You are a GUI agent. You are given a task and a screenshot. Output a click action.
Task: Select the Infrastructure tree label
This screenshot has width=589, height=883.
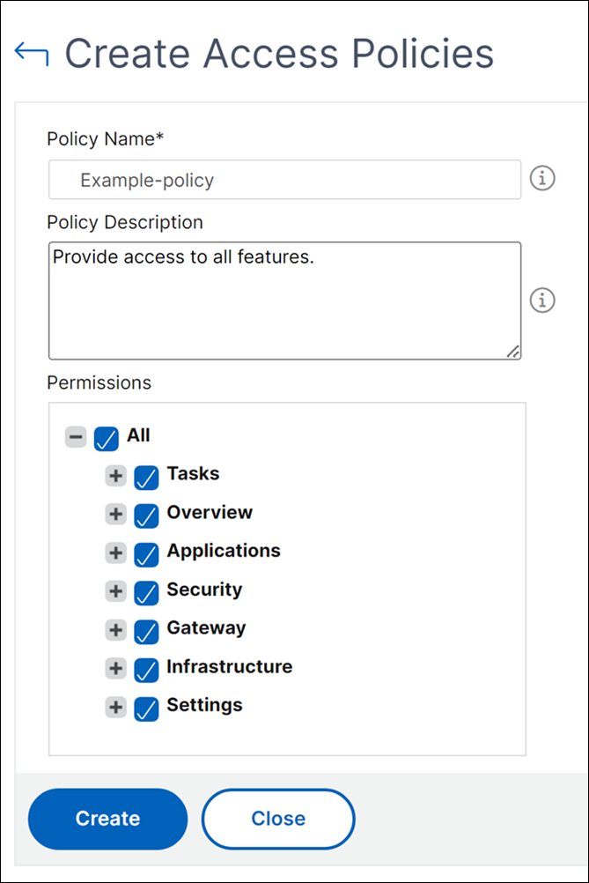pyautogui.click(x=230, y=667)
